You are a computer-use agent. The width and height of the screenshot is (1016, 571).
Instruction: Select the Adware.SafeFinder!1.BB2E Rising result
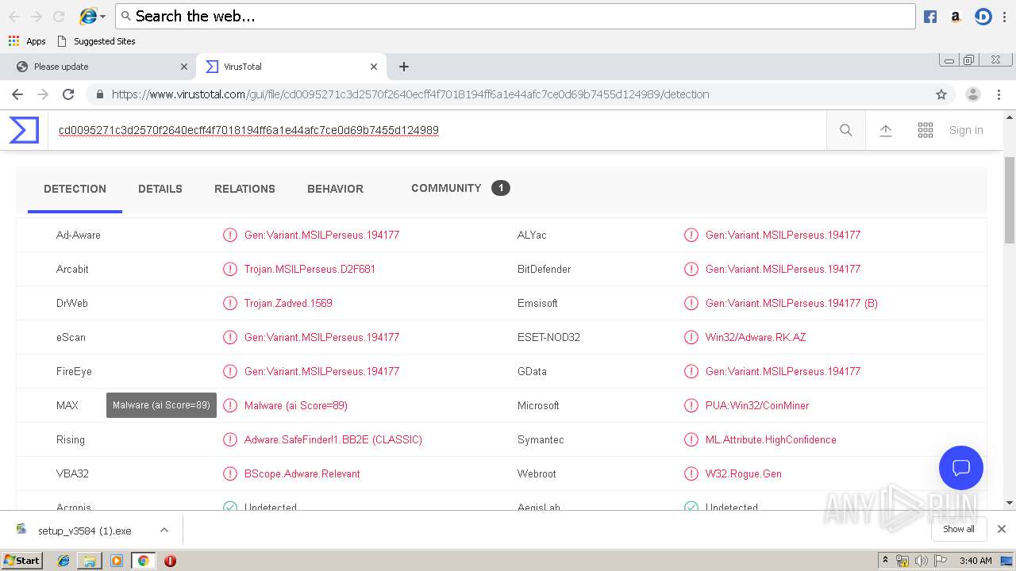click(333, 439)
